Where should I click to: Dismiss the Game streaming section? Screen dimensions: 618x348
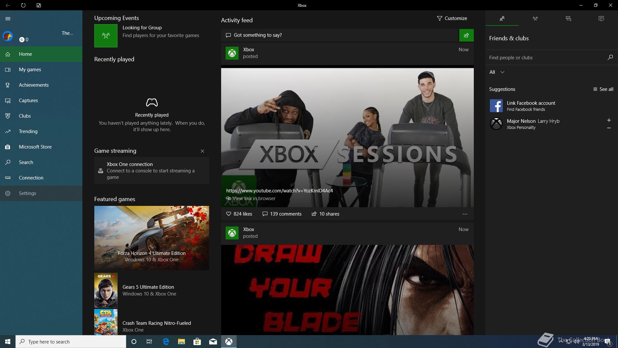click(x=202, y=151)
